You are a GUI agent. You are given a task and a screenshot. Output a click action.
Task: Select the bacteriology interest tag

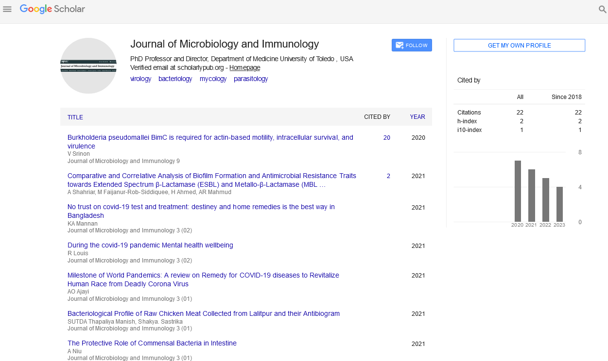175,79
